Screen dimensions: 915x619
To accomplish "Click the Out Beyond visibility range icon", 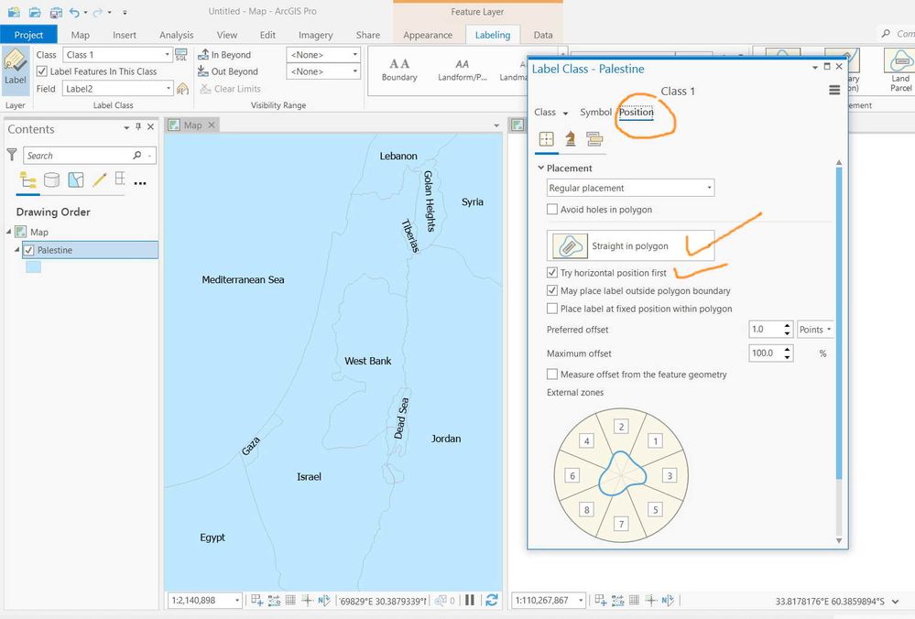I will tap(203, 71).
